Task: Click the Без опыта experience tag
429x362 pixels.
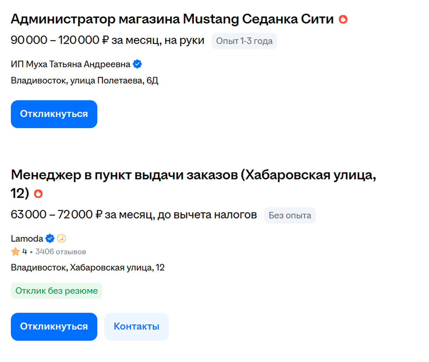Action: tap(290, 215)
